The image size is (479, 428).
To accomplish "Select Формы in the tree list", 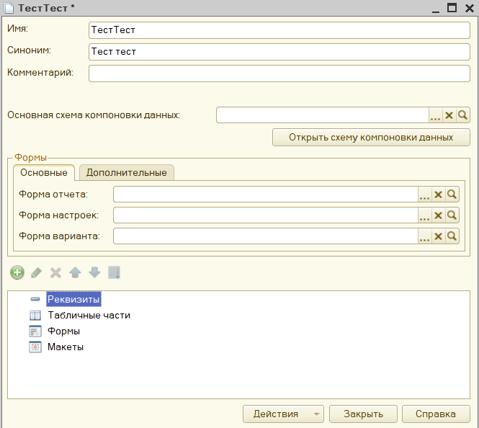I will pyautogui.click(x=63, y=331).
